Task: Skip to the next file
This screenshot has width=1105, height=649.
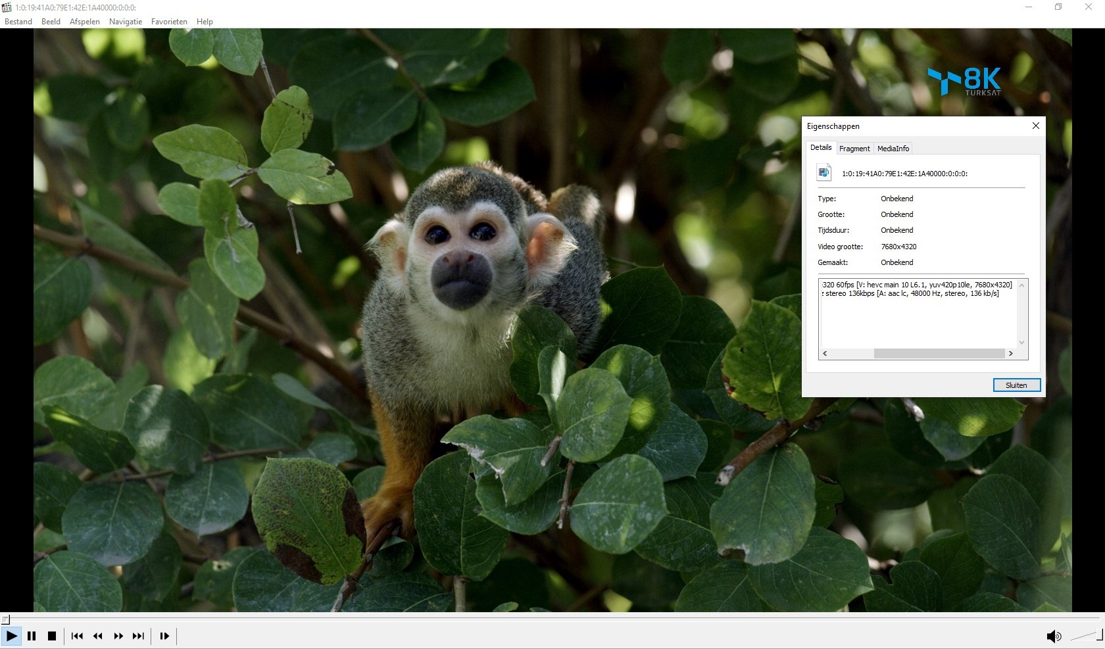Action: pos(138,636)
